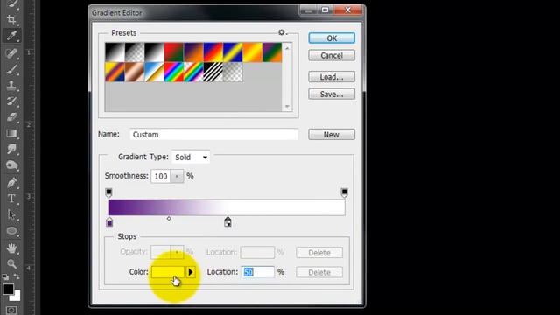
Task: Select the white color stop at middle
Action: 227,222
